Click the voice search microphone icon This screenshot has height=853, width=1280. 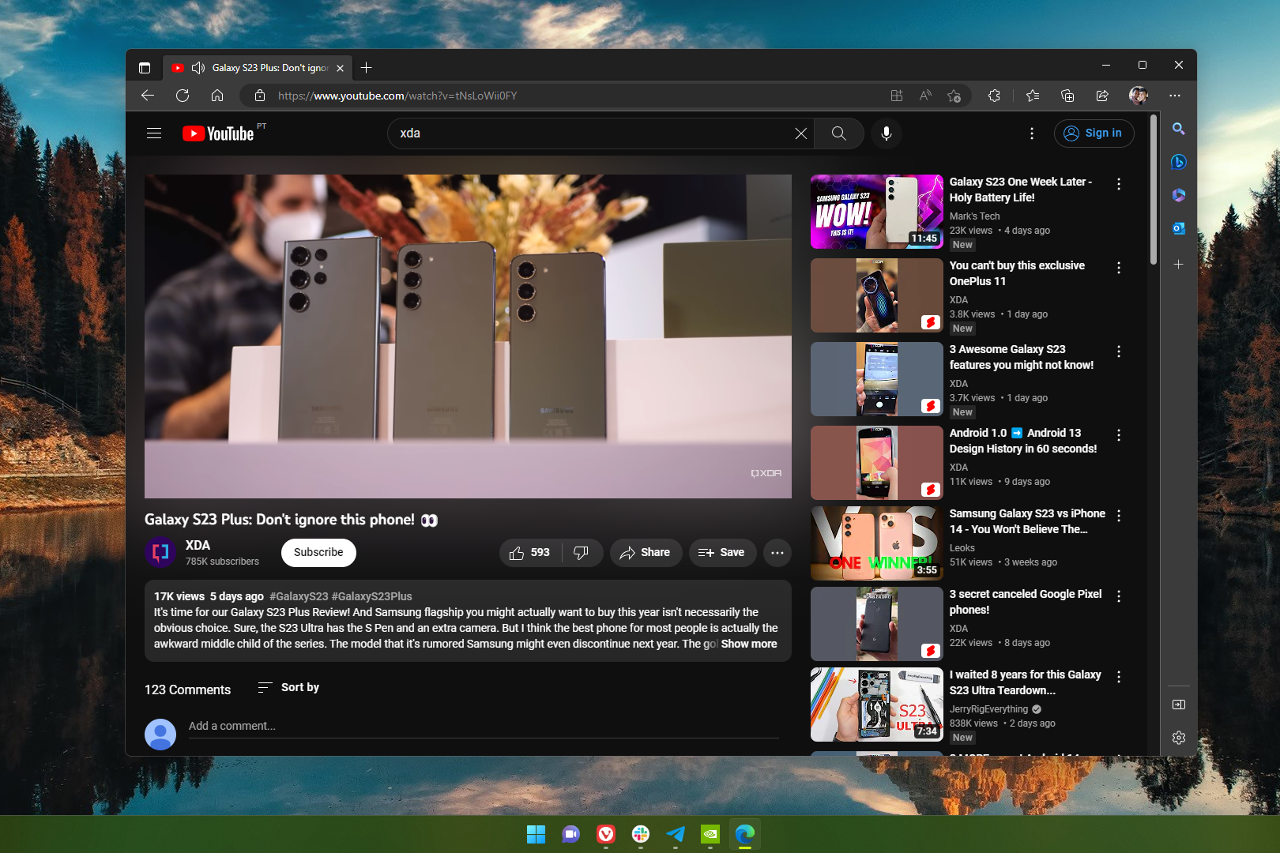click(887, 133)
